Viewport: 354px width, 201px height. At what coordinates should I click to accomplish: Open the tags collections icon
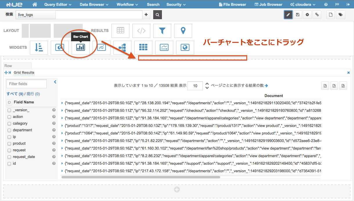pyautogui.click(x=340, y=15)
